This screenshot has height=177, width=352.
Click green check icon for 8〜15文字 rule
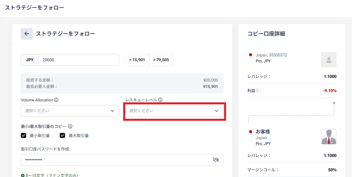click(x=23, y=175)
